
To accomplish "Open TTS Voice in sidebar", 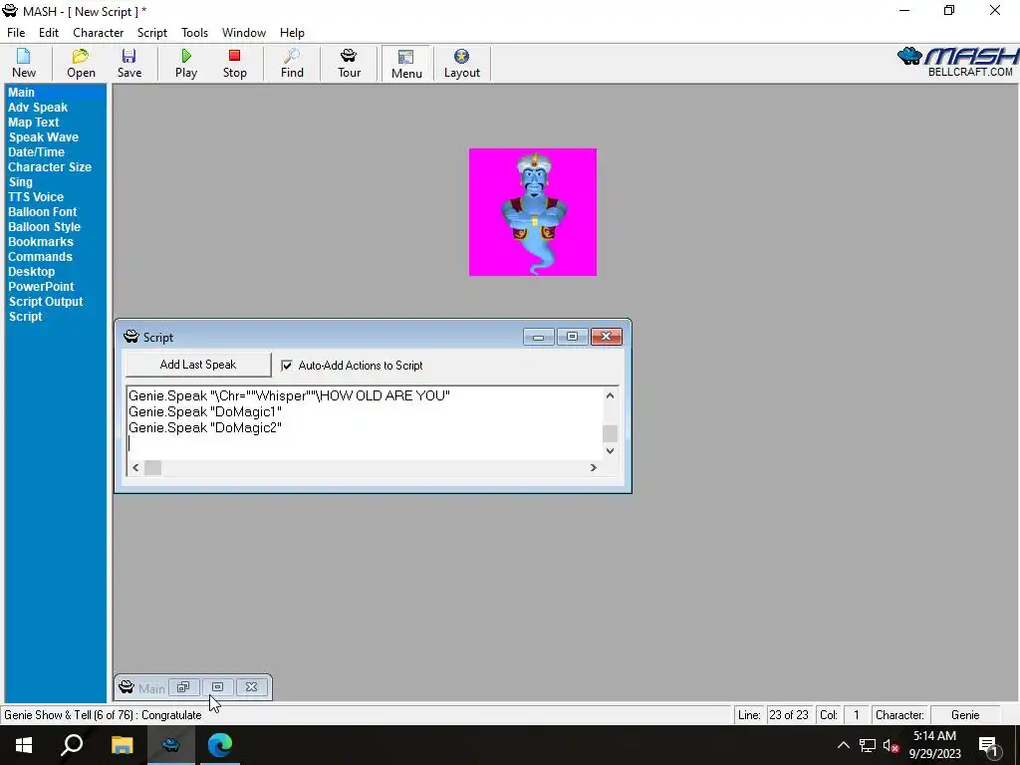I will [36, 197].
